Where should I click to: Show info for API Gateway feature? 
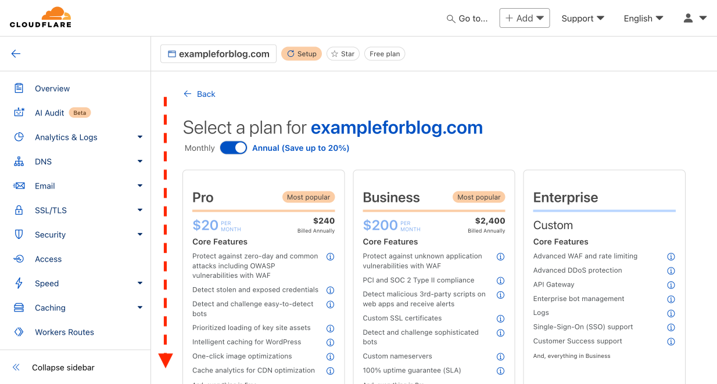(x=671, y=285)
